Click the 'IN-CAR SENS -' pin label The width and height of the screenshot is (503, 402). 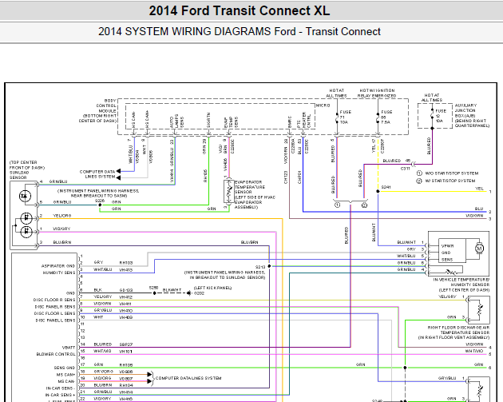(x=61, y=388)
